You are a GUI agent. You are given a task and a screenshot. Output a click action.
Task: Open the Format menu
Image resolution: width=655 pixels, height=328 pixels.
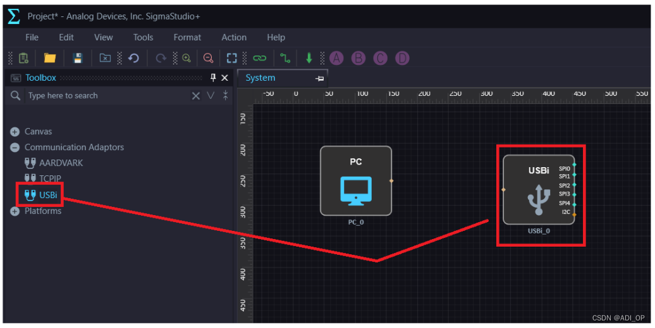click(187, 37)
